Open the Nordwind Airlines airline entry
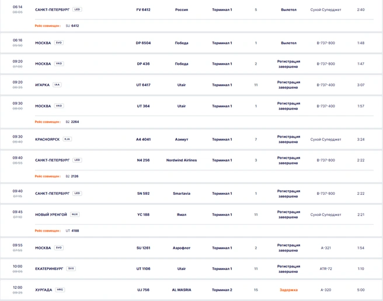Screen dimensions: 383x301 [x=182, y=160]
